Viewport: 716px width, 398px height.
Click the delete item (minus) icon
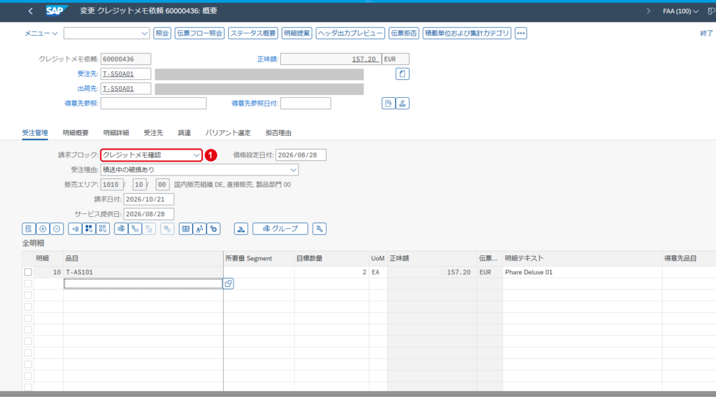pos(57,229)
